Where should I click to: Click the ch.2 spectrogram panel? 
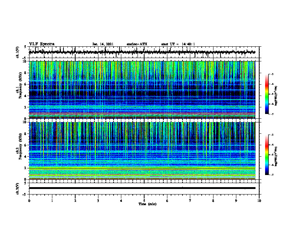pos(142,151)
